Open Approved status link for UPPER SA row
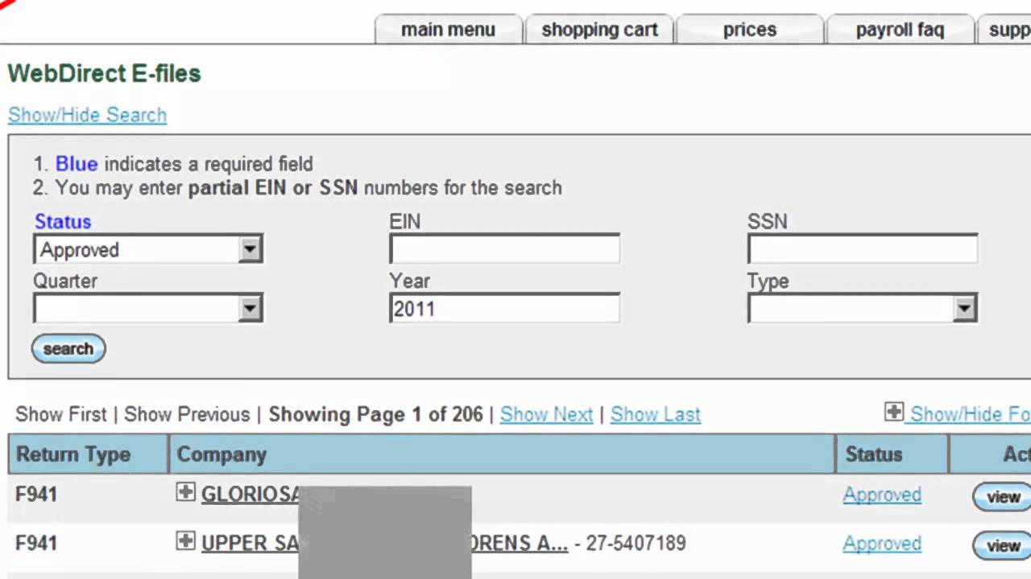1031x579 pixels. point(882,544)
